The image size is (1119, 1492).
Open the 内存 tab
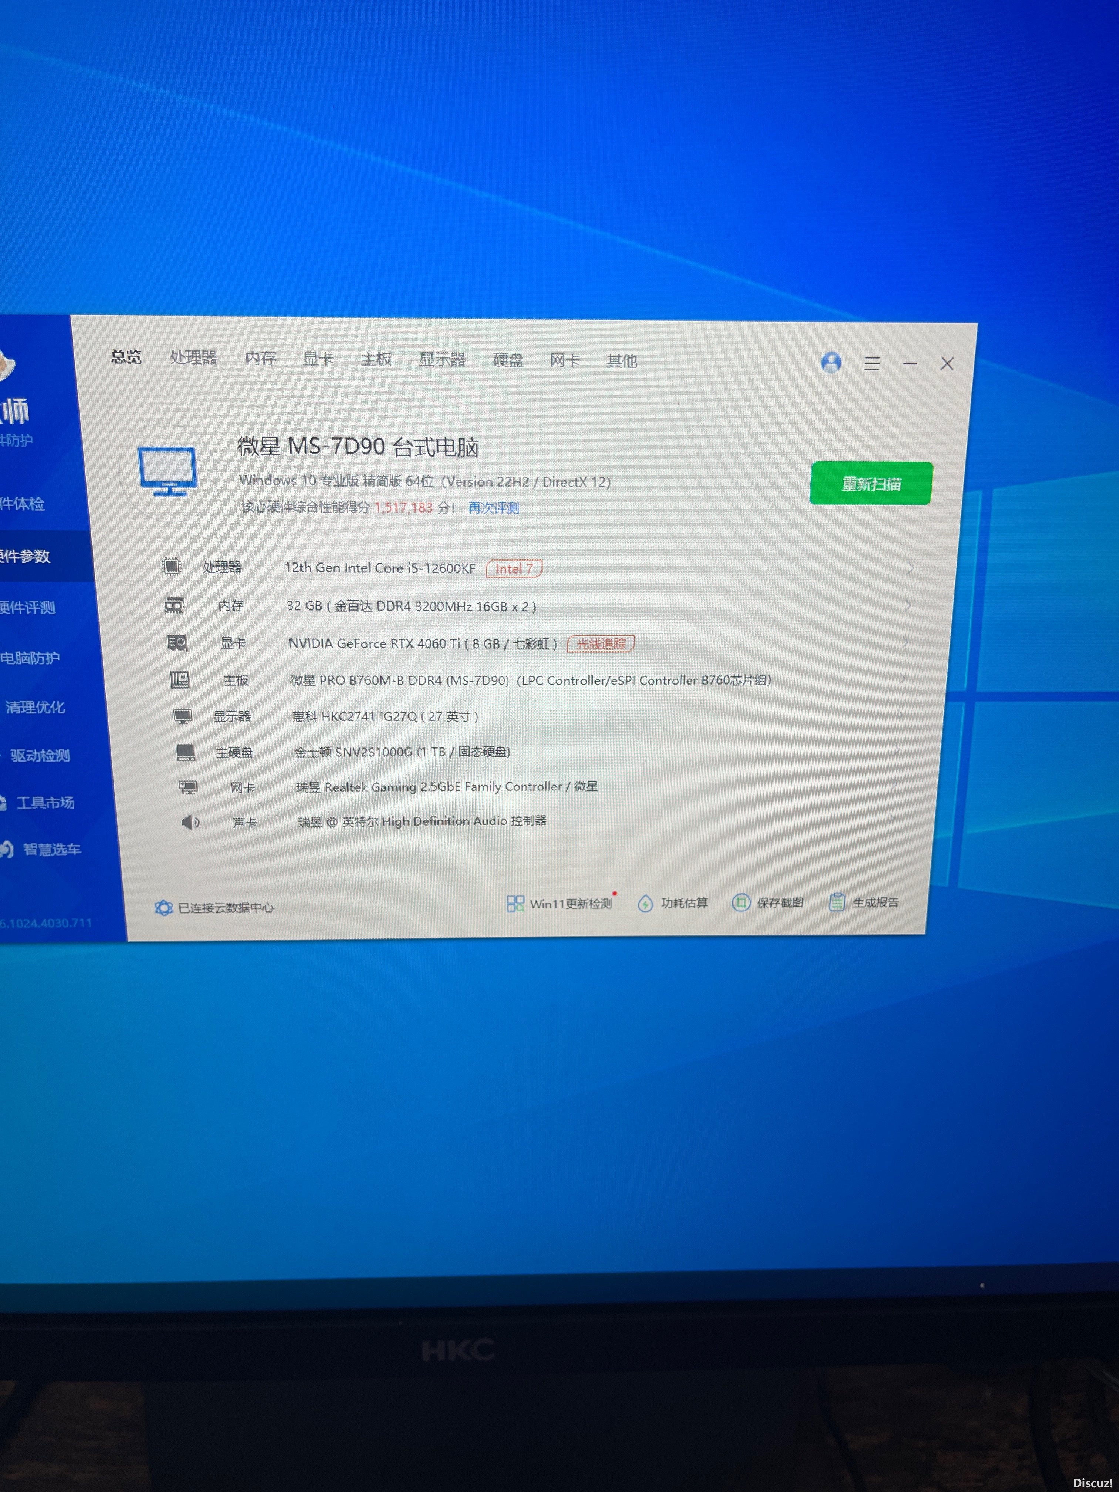click(261, 358)
